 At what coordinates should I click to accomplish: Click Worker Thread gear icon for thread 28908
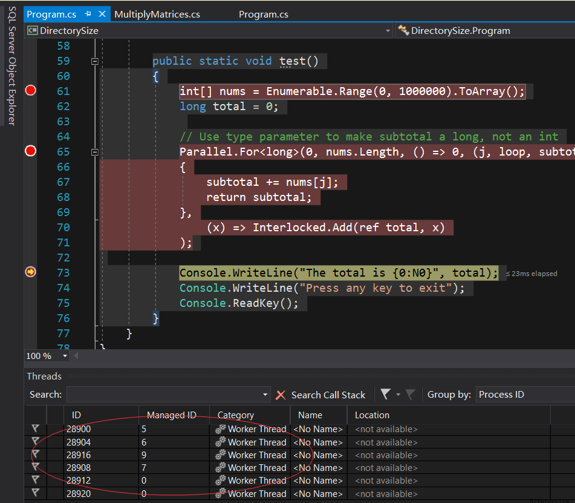[221, 468]
